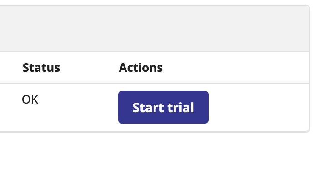319x189 pixels.
Task: Click the Status column header
Action: click(x=41, y=68)
